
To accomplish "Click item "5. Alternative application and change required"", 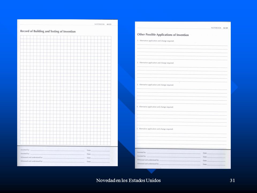I will pos(155,129).
